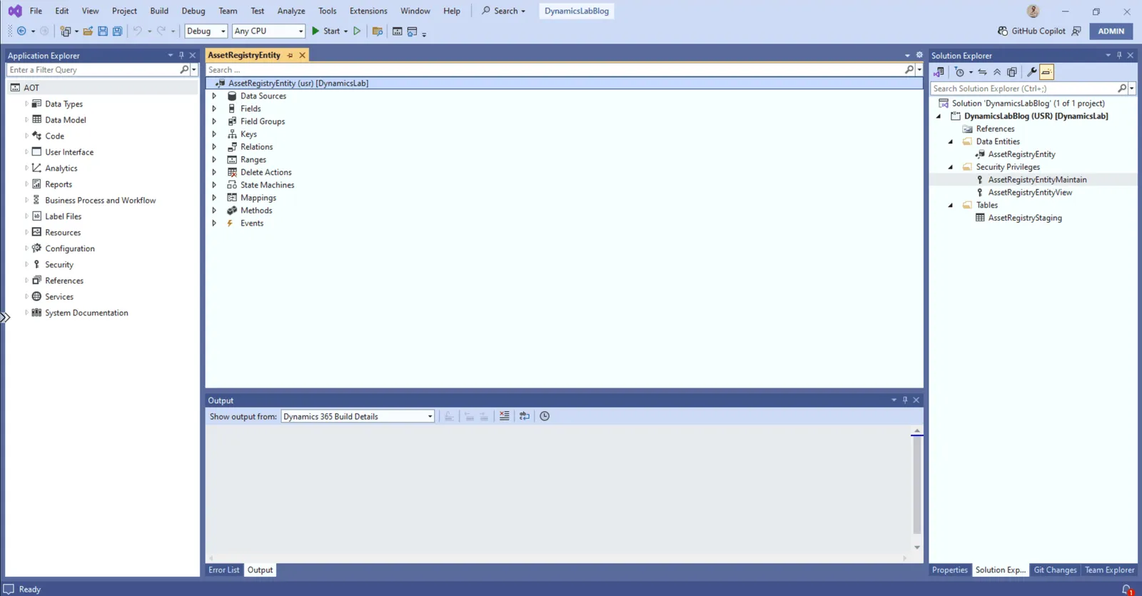Open the Debug menu
The height and width of the screenshot is (596, 1142).
pyautogui.click(x=193, y=11)
